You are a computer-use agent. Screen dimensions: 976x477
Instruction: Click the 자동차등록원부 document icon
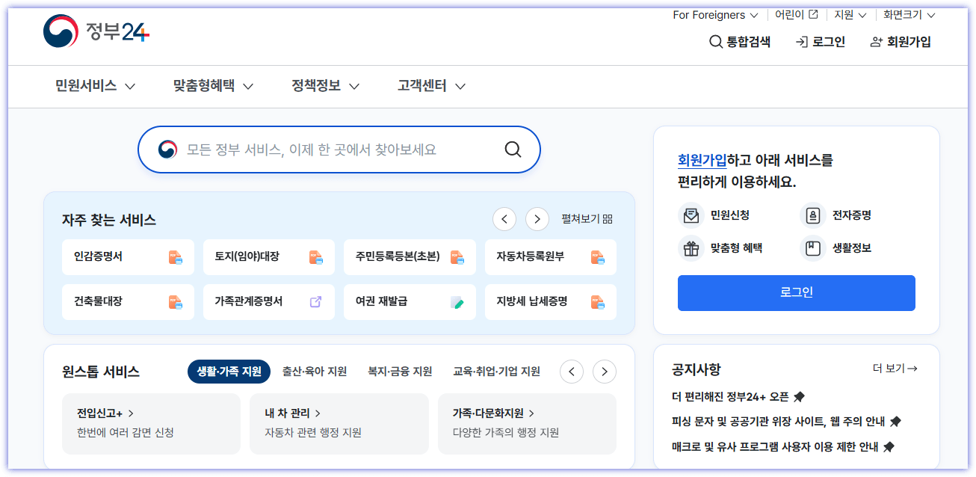coord(597,257)
